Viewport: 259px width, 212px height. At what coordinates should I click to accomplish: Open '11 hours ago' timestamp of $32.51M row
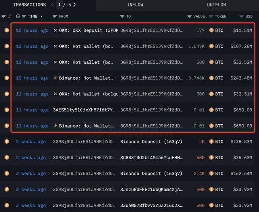click(32, 94)
